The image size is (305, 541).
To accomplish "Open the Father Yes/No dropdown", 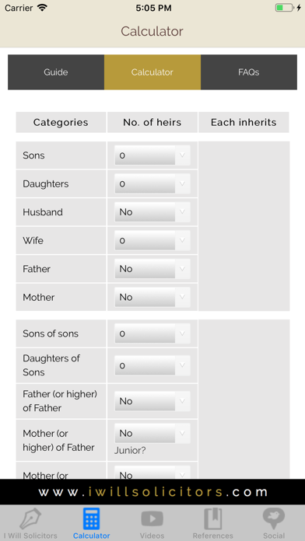I will click(x=152, y=269).
